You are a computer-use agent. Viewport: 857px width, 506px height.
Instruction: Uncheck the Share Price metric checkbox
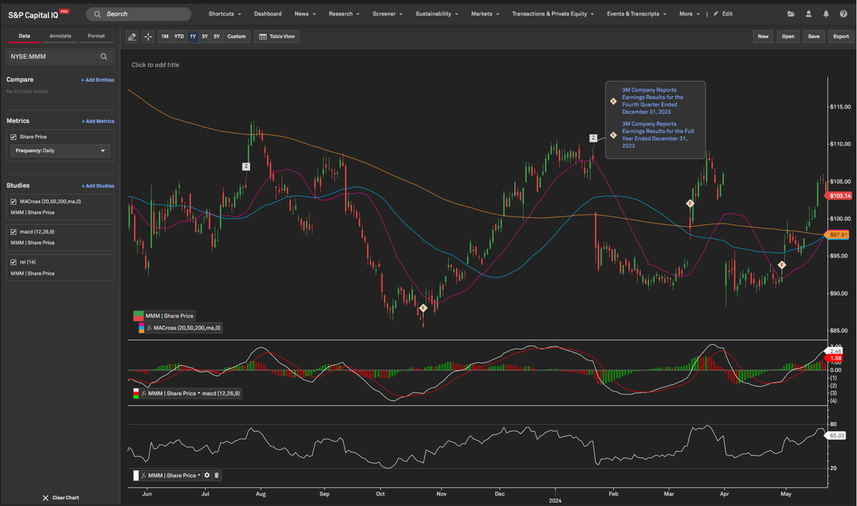[x=14, y=137]
